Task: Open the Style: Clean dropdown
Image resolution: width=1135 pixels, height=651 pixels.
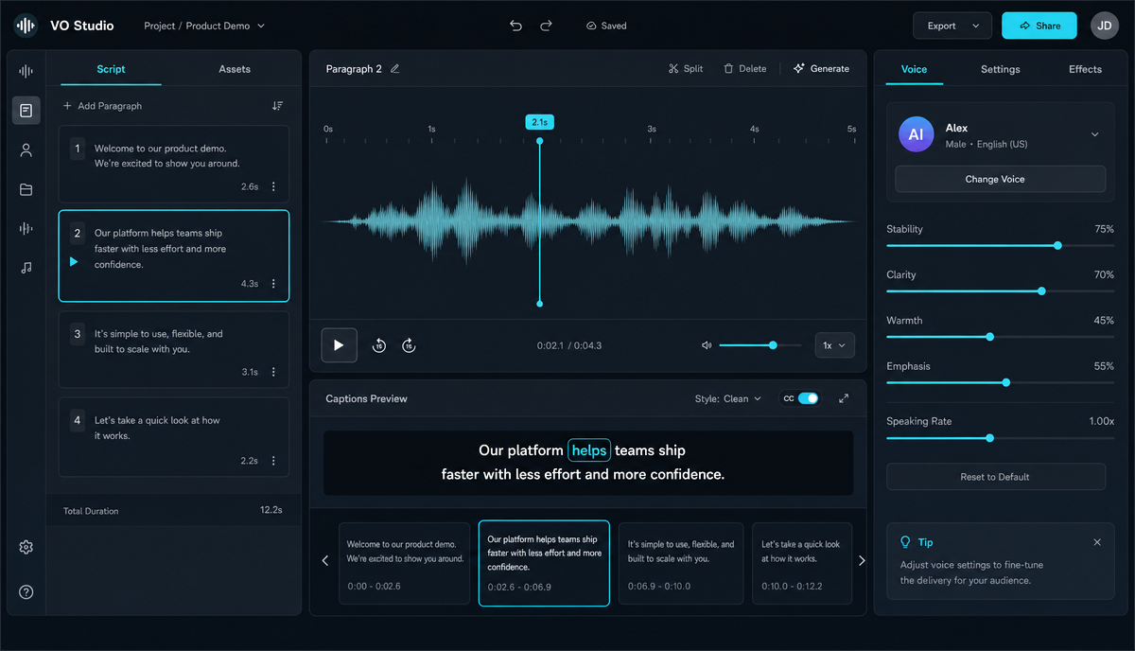Action: click(x=727, y=398)
